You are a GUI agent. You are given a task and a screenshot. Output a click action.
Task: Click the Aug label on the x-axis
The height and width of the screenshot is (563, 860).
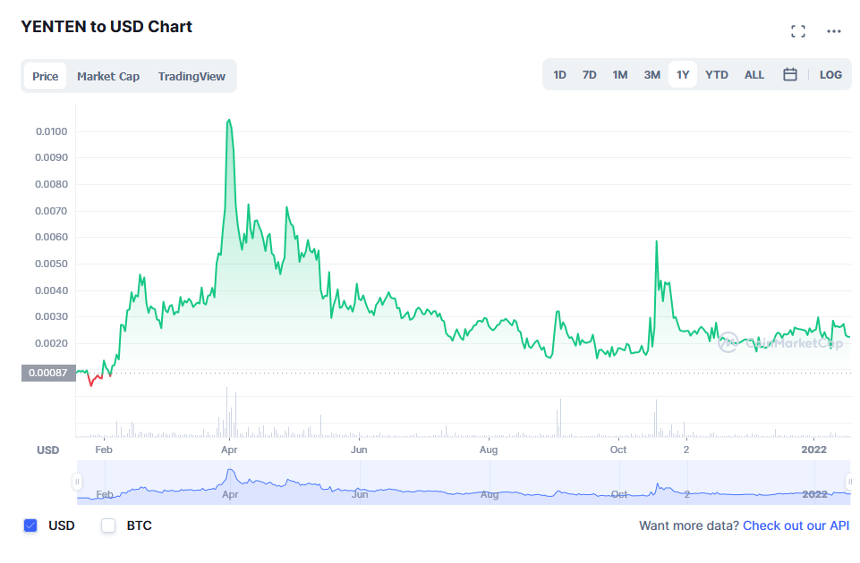pyautogui.click(x=488, y=450)
